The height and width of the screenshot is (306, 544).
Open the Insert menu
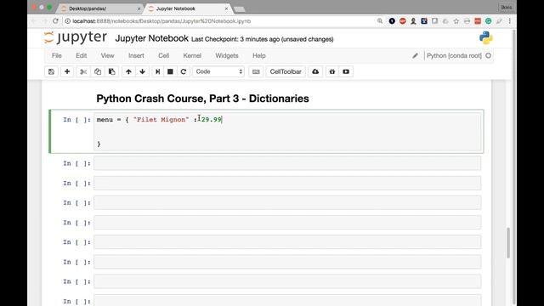tap(136, 55)
